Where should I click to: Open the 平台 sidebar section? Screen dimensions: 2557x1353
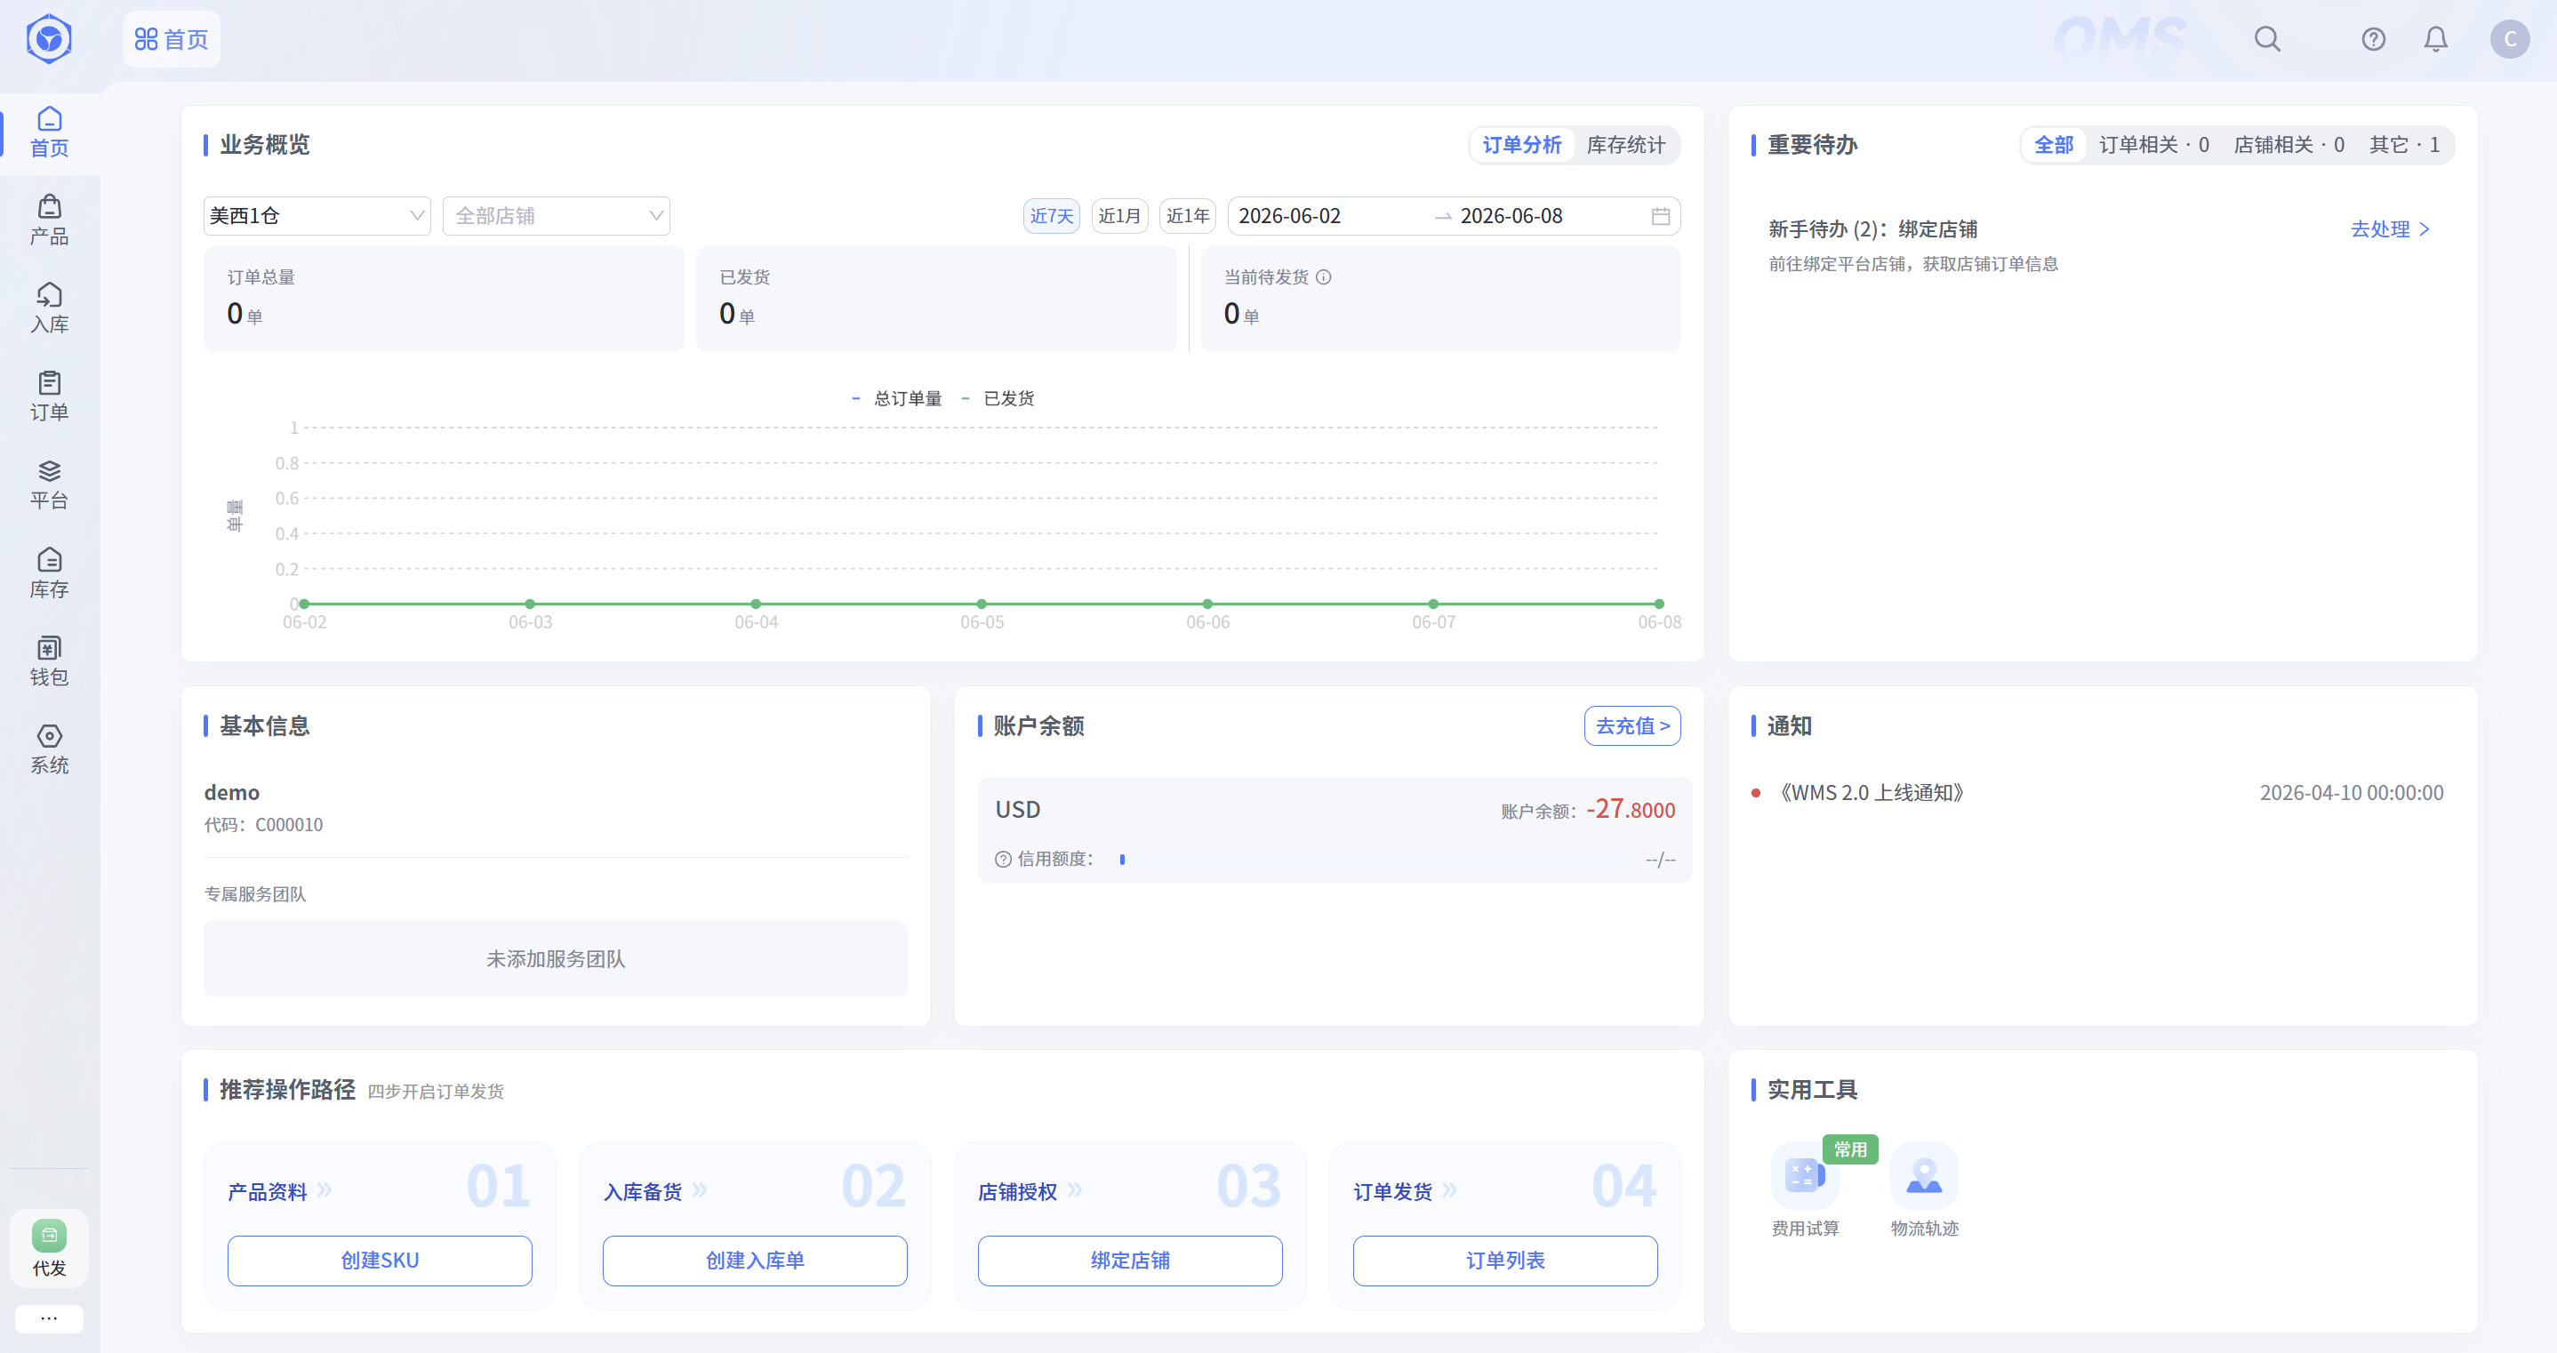coord(49,485)
